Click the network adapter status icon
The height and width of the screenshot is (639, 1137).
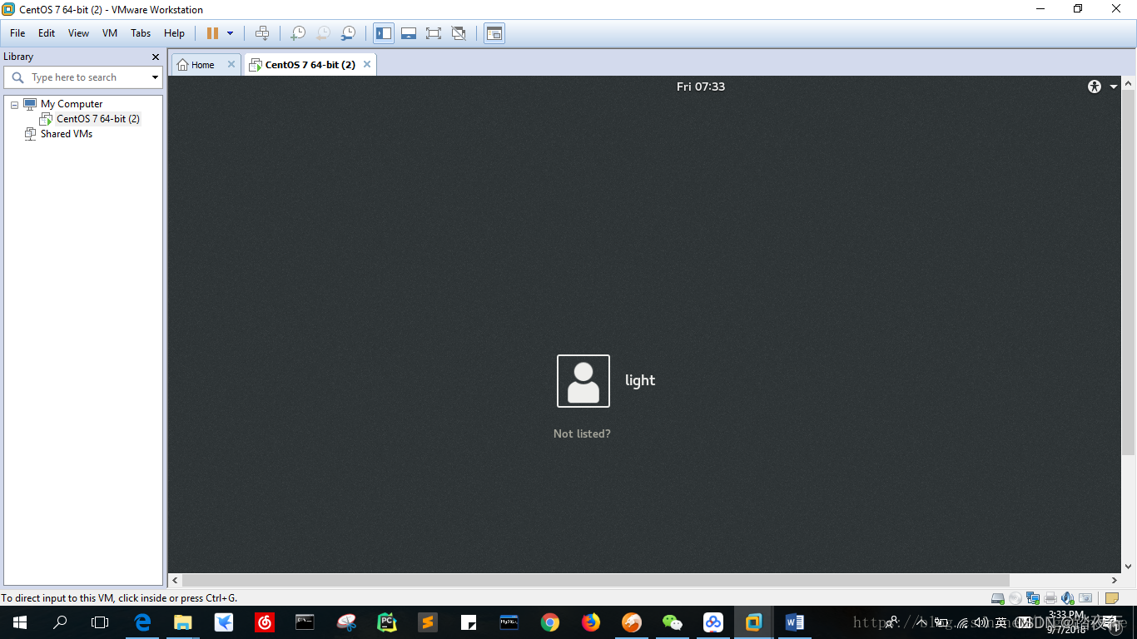[1033, 598]
